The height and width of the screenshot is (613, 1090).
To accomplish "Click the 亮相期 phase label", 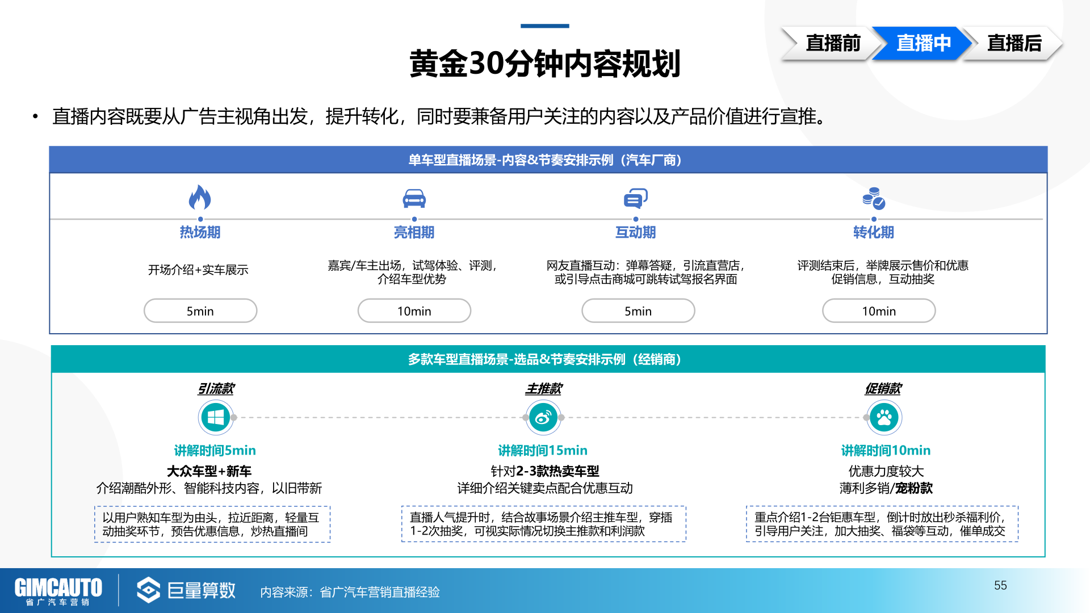I will coord(414,232).
